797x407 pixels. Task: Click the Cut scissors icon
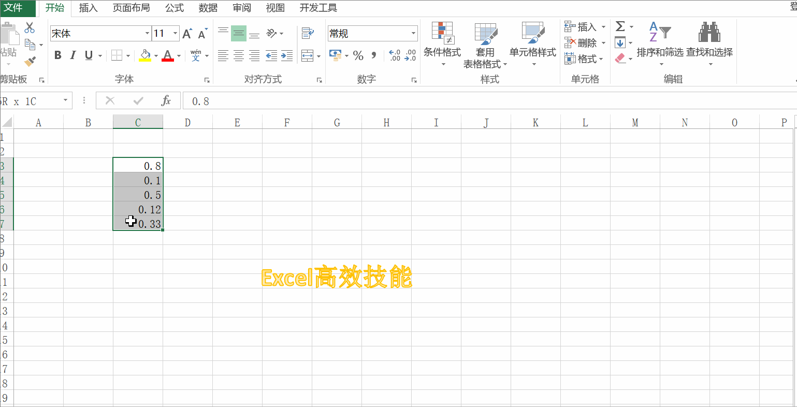(x=30, y=28)
